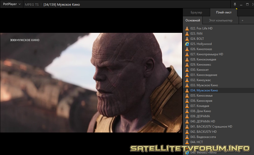Select channel 026. Кинопоказ
This screenshot has height=155, width=254.
201,49
